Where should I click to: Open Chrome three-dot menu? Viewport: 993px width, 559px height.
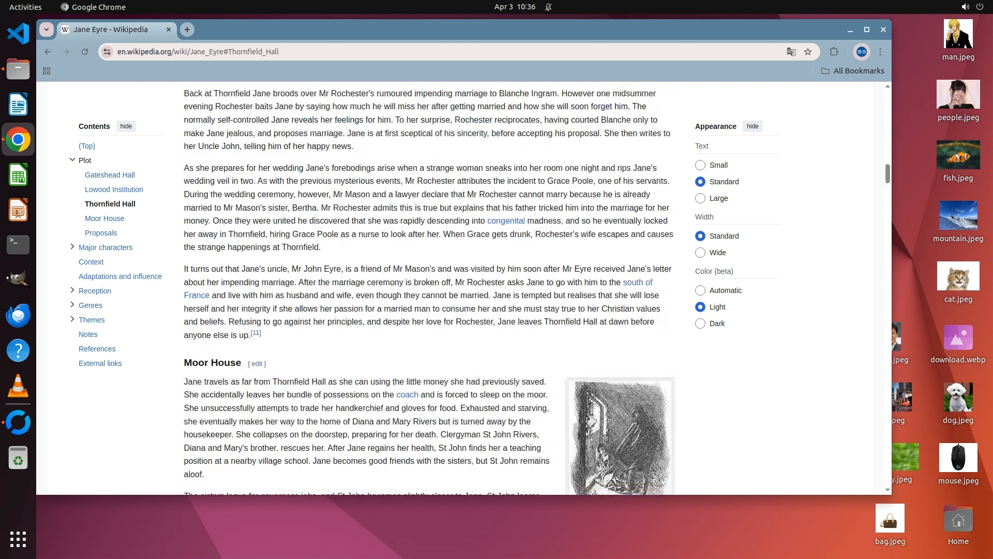click(x=880, y=52)
